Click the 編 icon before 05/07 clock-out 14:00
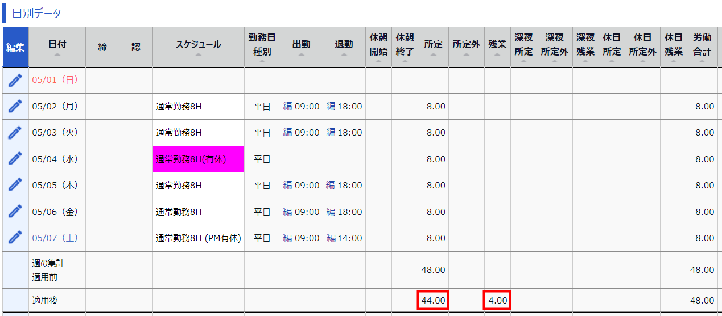722x316 pixels. (x=331, y=238)
